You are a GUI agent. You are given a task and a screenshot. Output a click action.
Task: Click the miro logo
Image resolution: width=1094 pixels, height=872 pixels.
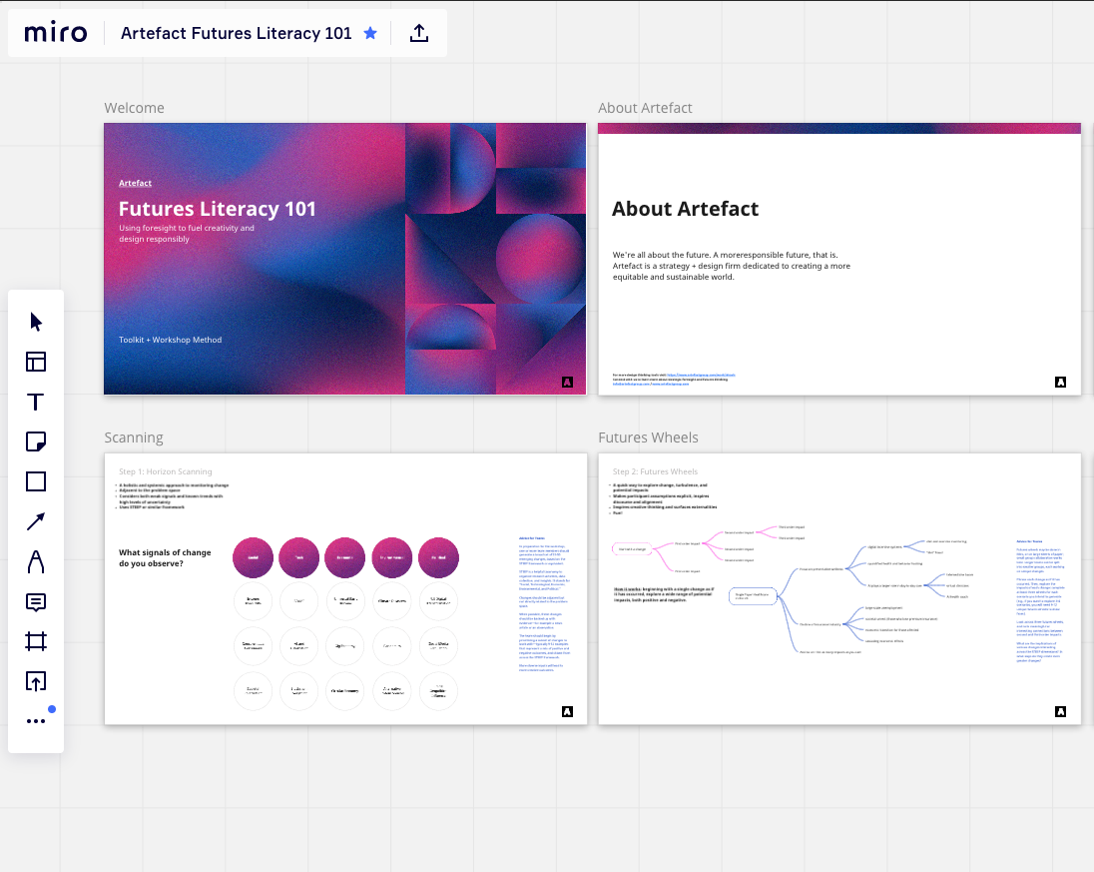[x=56, y=33]
